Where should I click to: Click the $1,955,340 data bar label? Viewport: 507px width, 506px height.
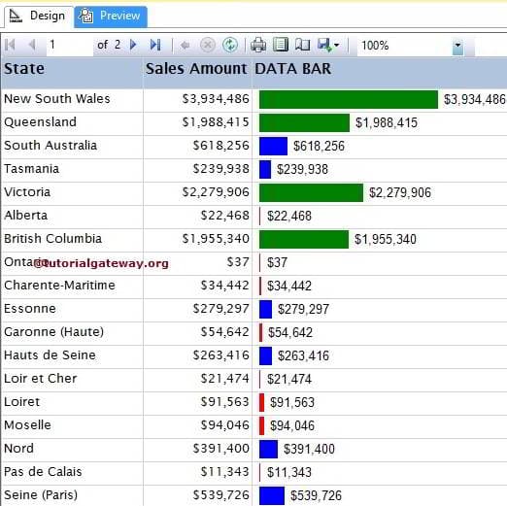point(386,240)
